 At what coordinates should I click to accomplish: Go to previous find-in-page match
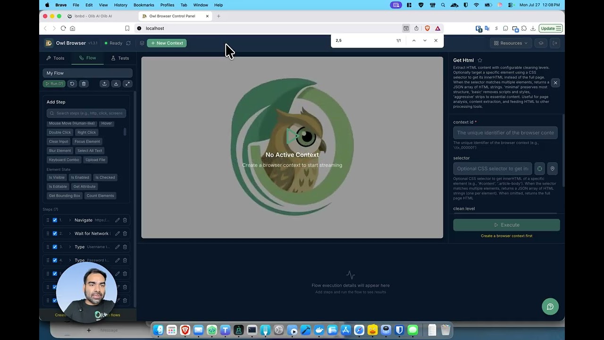pyautogui.click(x=414, y=41)
